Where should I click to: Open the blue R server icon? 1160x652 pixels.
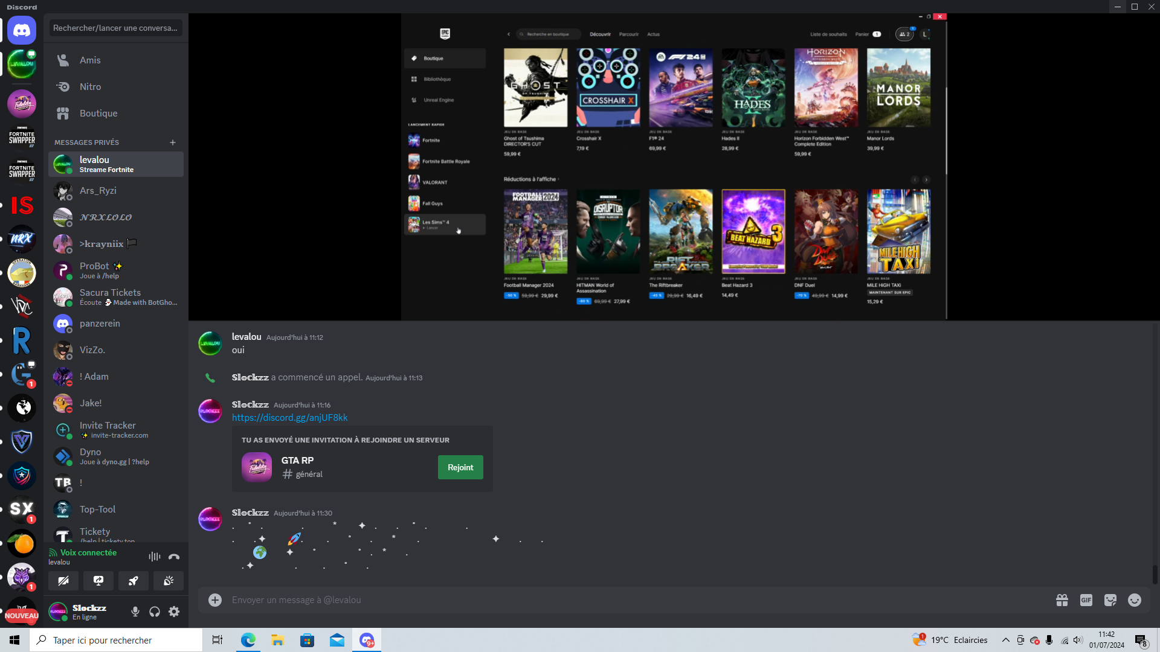22,340
